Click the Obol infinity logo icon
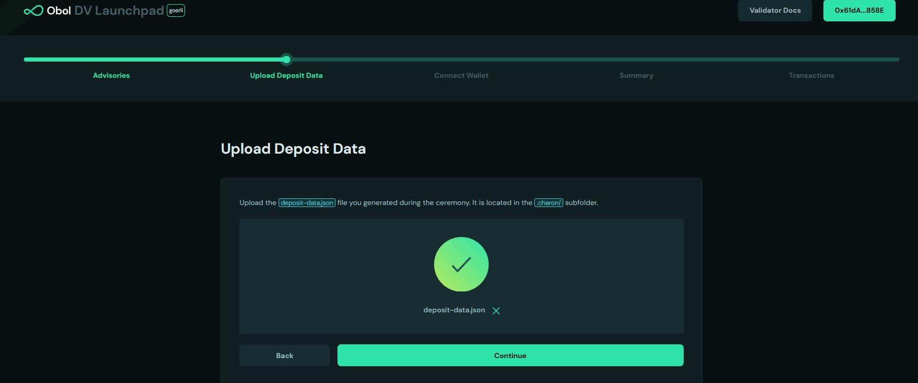 34,11
